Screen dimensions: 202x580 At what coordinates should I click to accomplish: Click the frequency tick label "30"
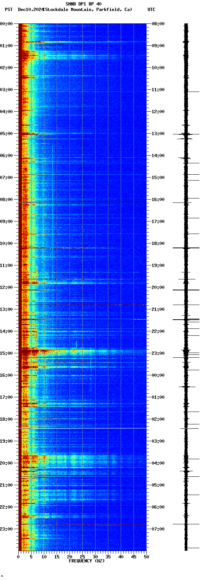pos(95,557)
